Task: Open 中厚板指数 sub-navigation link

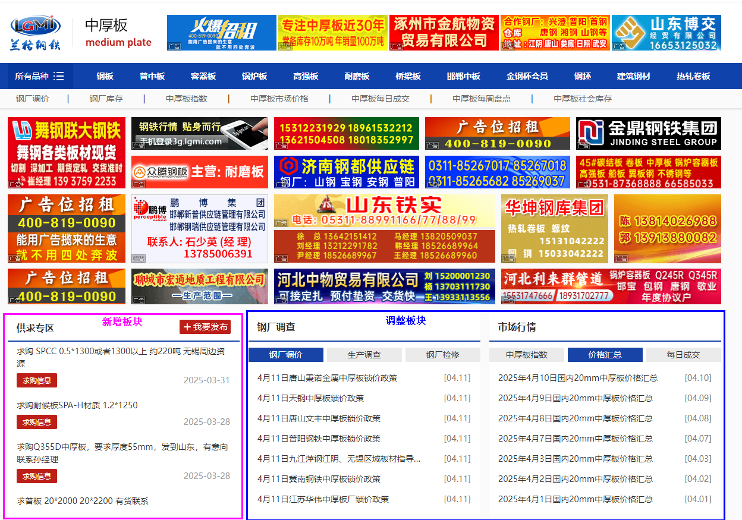Action: click(187, 99)
